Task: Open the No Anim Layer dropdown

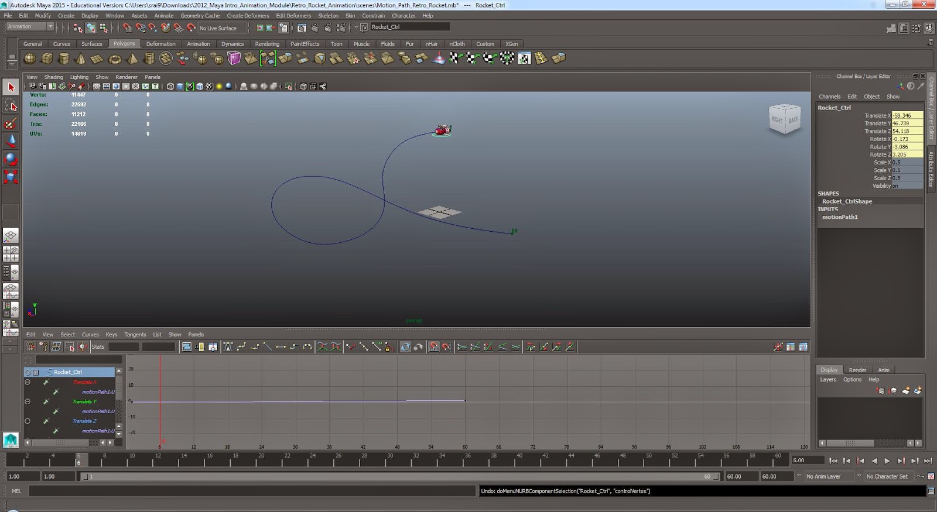Action: tap(829, 476)
